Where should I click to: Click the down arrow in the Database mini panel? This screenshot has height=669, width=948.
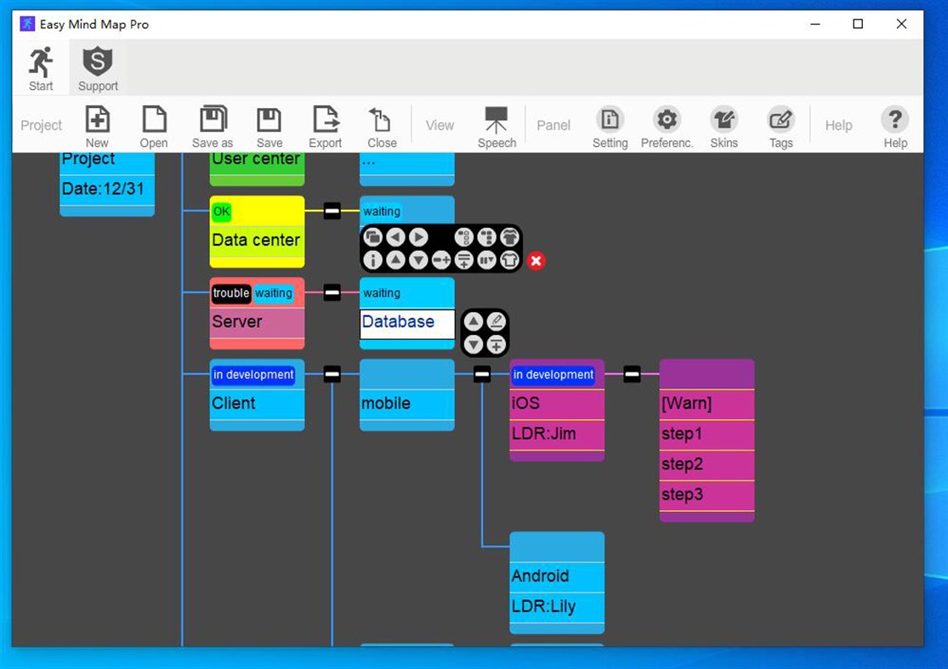(474, 344)
